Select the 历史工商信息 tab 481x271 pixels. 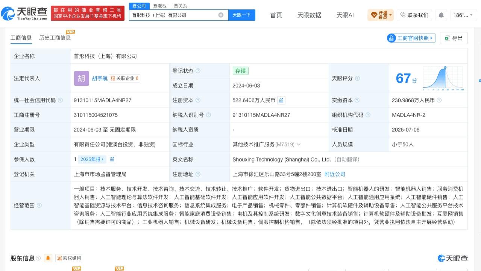55,38
